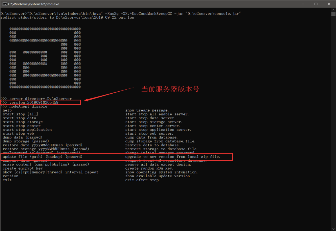Click the version:20190910205459 line
The width and height of the screenshot is (336, 231).
(34, 102)
